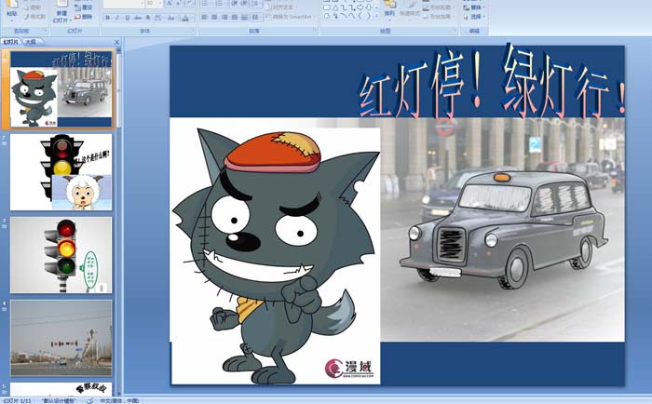
Task: Click the Align Text button
Action: click(x=281, y=7)
